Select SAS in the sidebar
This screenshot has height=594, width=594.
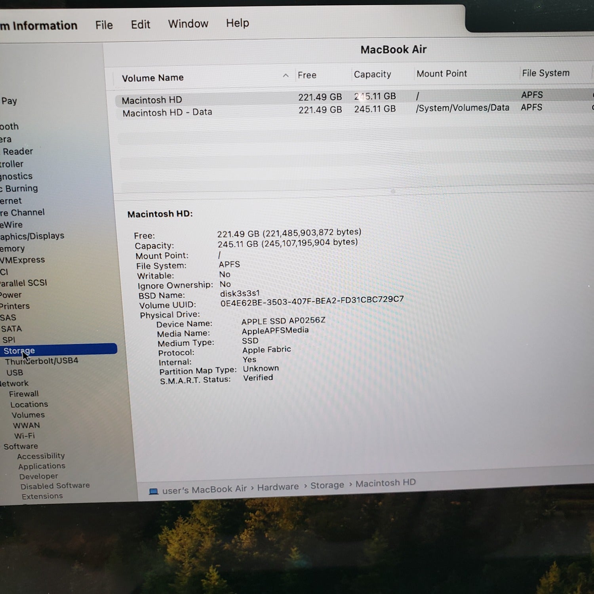8,318
